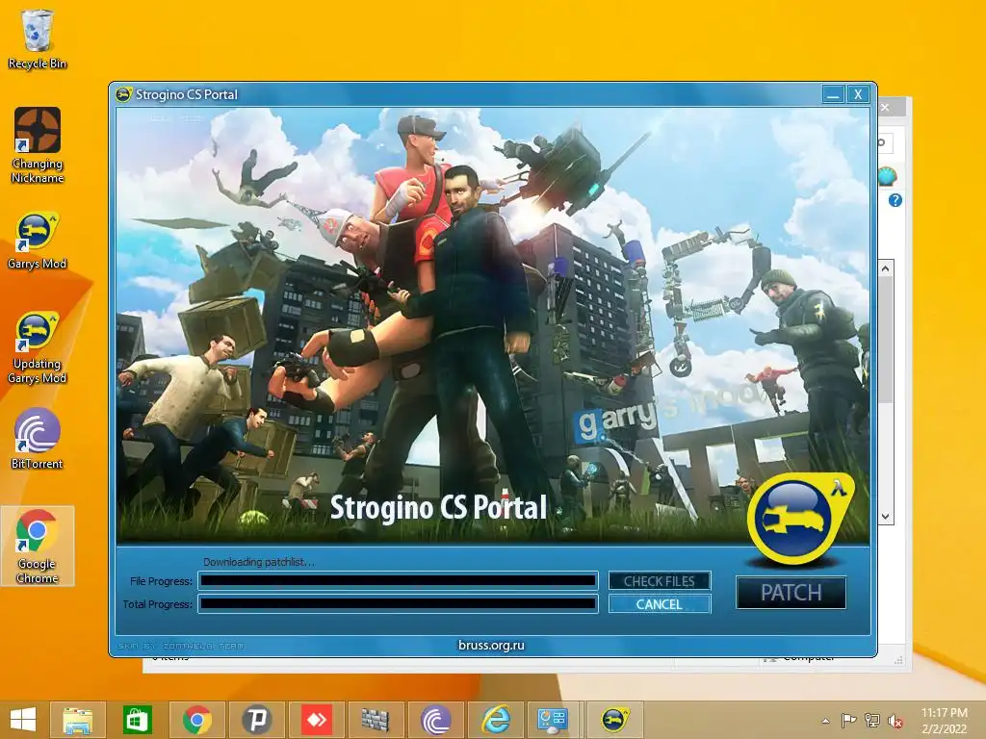Open Chrome from the taskbar

[196, 720]
